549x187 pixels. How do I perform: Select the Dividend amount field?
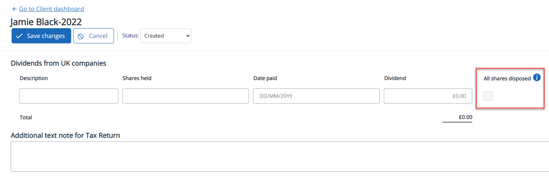[x=428, y=96]
